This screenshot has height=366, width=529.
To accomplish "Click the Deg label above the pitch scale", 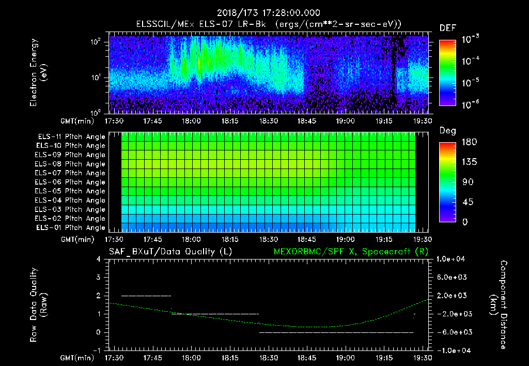I will click(448, 131).
